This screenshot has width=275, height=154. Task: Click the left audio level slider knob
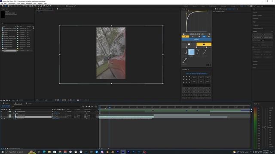[263, 127]
